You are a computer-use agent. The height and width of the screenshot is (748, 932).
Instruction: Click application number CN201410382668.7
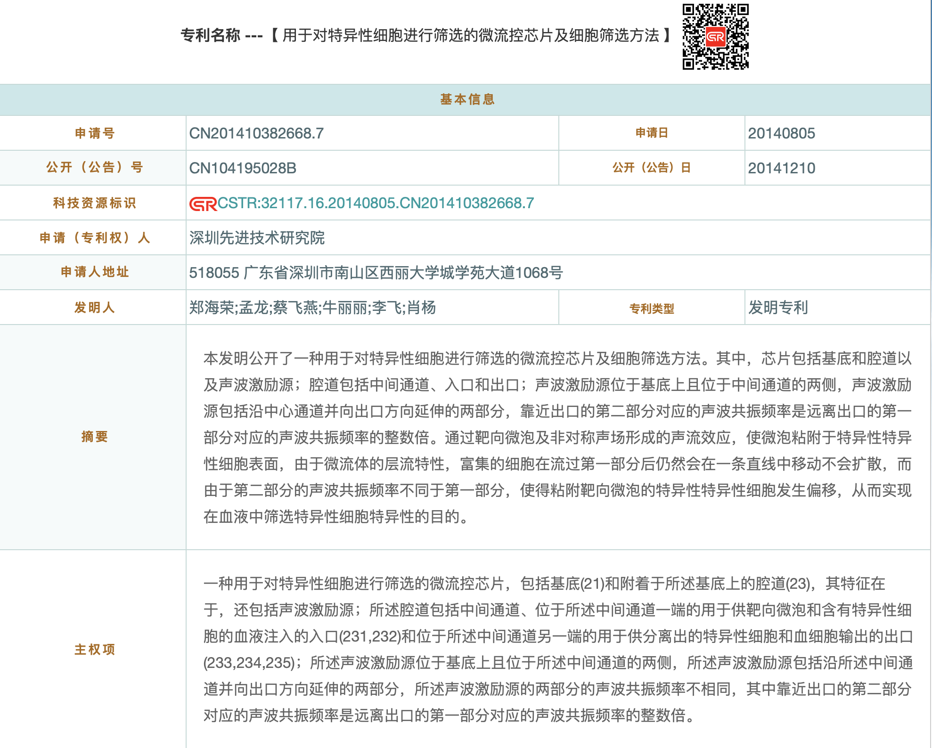(256, 133)
